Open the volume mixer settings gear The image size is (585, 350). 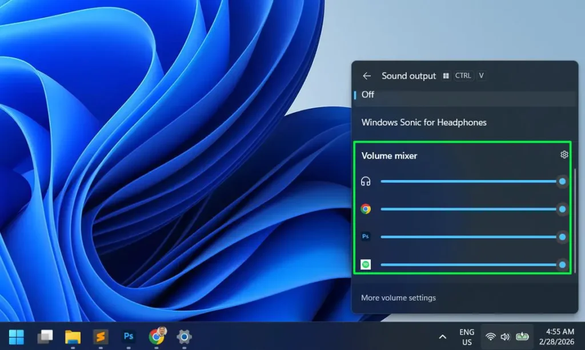(564, 154)
